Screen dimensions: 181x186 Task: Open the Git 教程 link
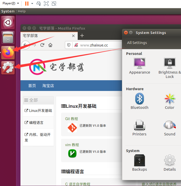tap(72, 119)
